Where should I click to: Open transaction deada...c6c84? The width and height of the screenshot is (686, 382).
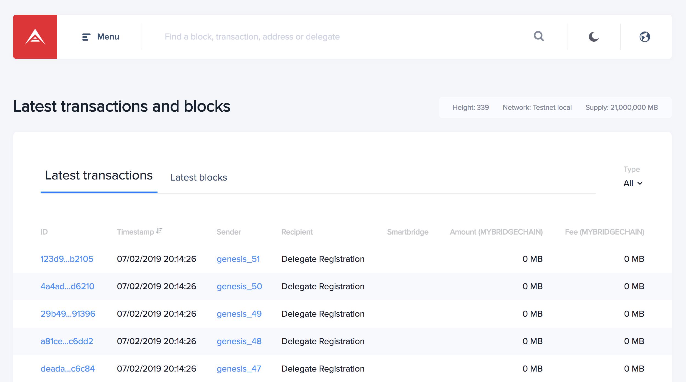[x=68, y=369]
